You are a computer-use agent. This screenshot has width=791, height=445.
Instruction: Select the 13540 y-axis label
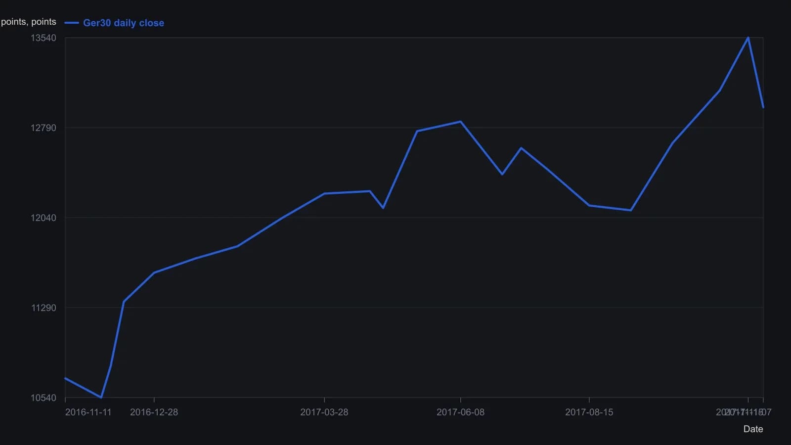pos(44,38)
